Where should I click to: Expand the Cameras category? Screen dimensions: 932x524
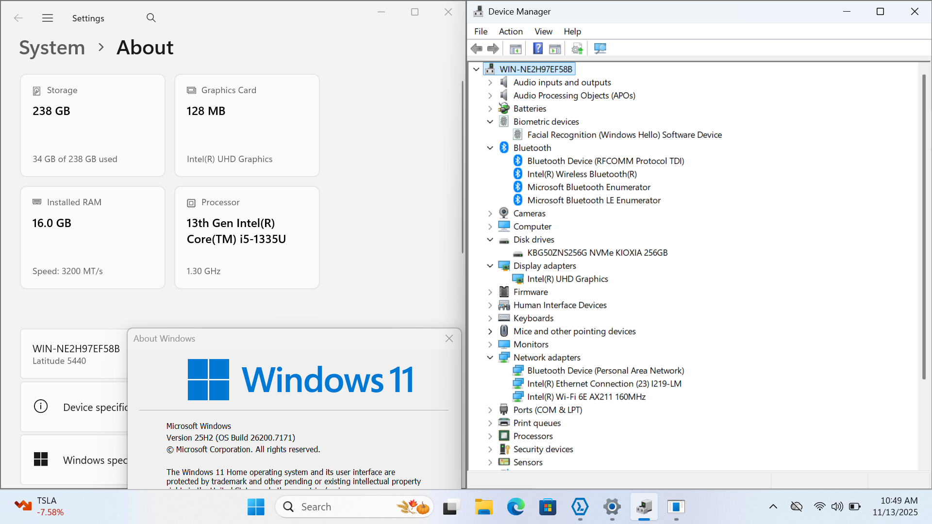490,213
